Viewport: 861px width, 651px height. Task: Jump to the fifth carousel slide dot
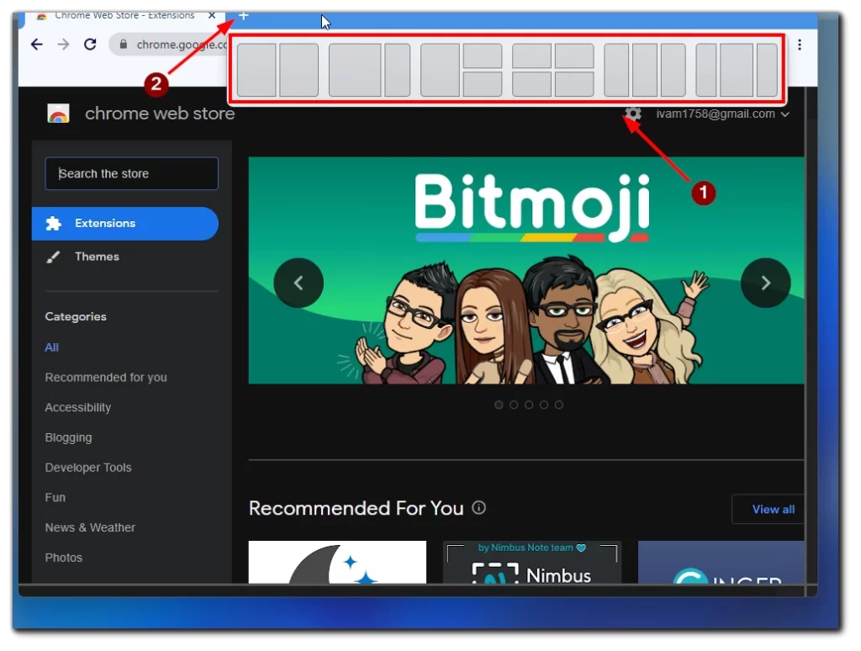(559, 405)
